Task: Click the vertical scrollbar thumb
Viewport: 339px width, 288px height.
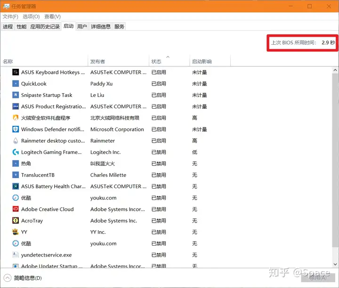Action: [335, 160]
